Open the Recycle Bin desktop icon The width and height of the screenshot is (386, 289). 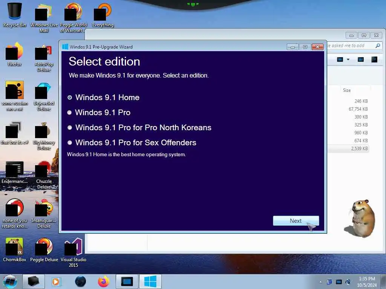point(15,15)
